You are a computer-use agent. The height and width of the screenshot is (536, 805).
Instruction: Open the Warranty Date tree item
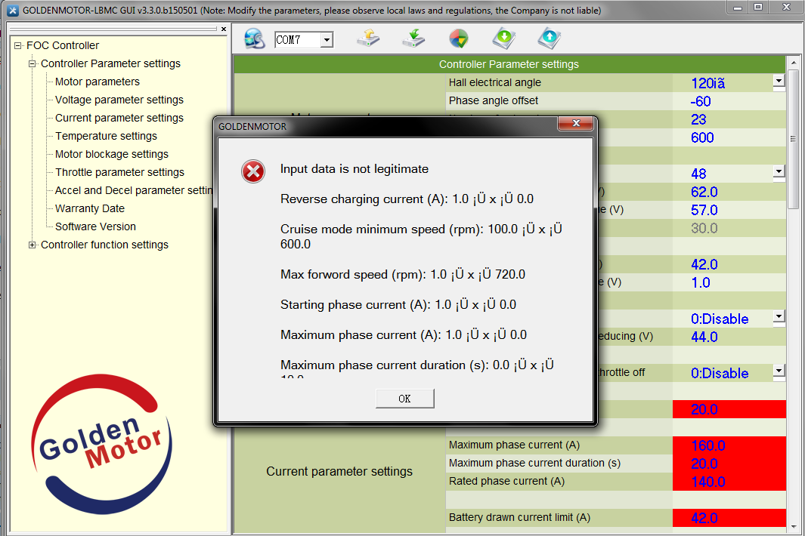(x=89, y=208)
